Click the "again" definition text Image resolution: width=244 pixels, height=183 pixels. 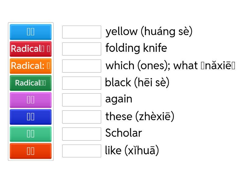coord(119,99)
